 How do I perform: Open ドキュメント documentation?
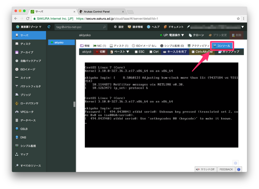[174, 27]
